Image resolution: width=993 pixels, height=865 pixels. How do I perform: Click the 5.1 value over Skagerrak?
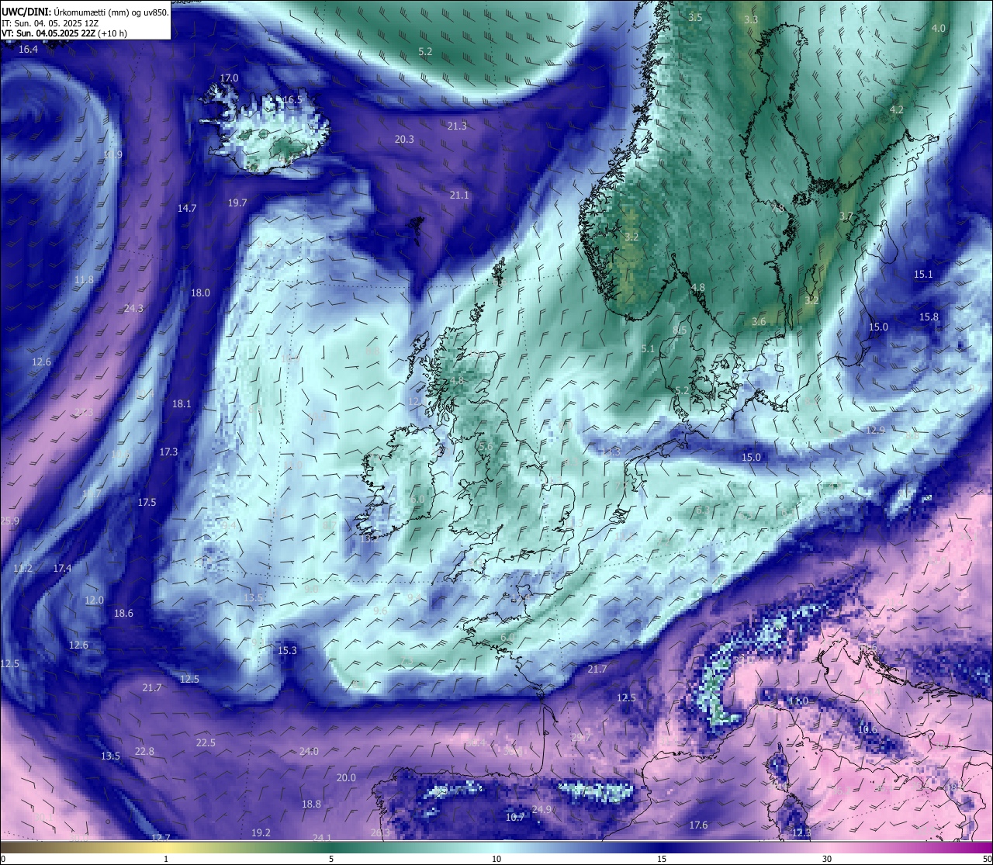[648, 350]
